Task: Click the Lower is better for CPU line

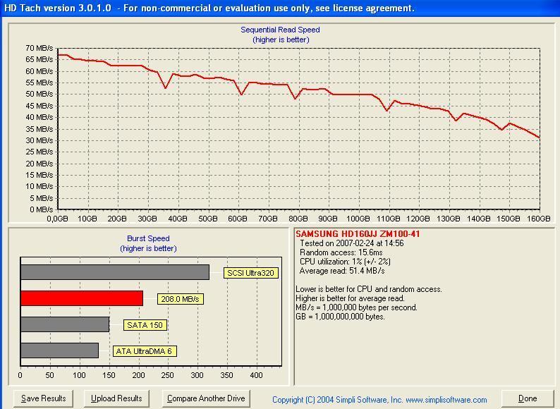Action: click(x=369, y=289)
